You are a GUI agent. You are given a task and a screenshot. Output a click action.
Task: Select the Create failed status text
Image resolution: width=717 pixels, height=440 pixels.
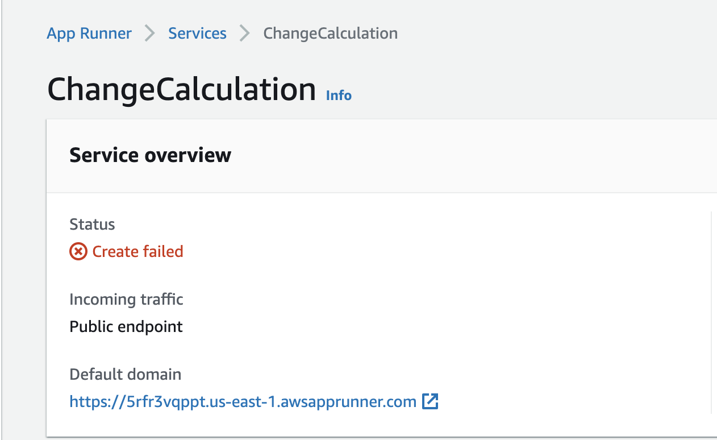click(x=137, y=251)
